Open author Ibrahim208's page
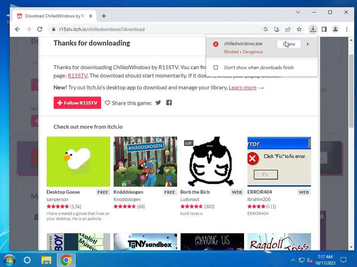Screen dimensions: 357x267 click(259, 199)
